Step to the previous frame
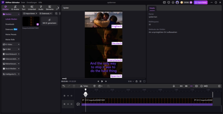The height and width of the screenshot is (114, 223). [98, 81]
